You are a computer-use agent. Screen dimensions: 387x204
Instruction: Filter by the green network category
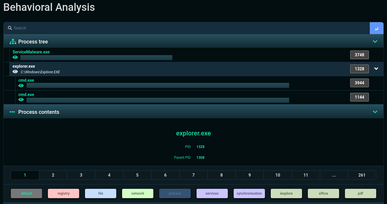tap(138, 193)
